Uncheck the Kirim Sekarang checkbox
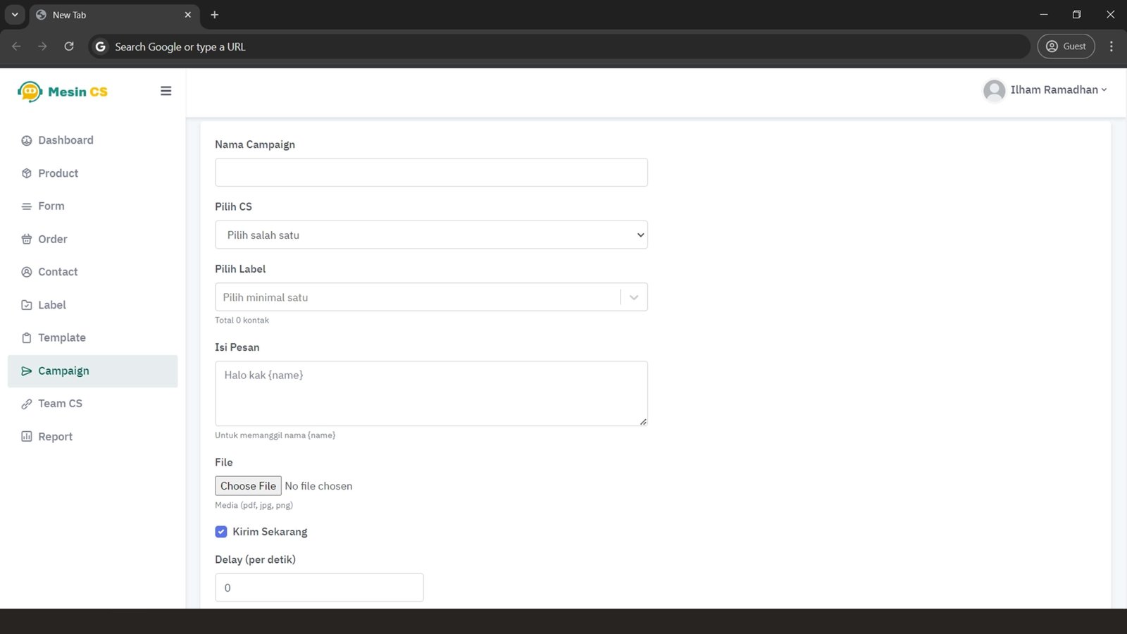Screen dimensions: 1127x634 pyautogui.click(x=221, y=532)
